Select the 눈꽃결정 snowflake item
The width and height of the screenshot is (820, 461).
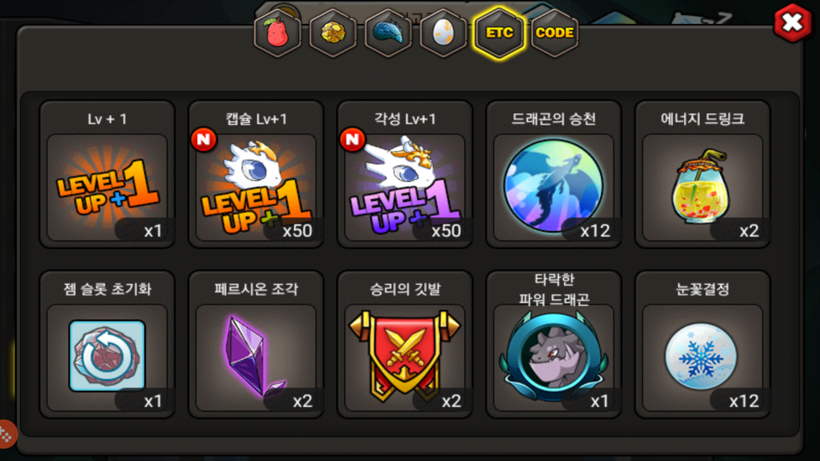[703, 344]
